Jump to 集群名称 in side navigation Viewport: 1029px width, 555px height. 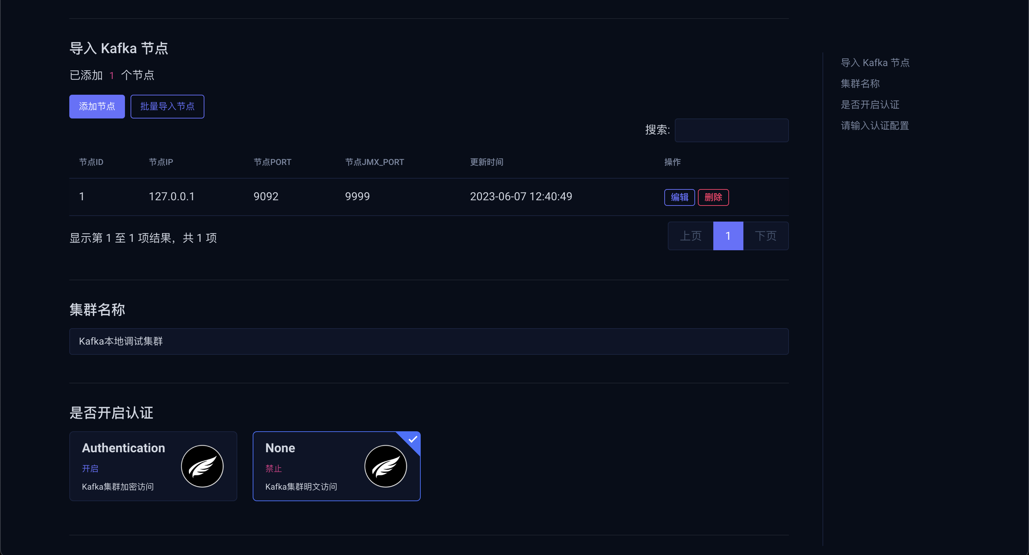pos(860,84)
